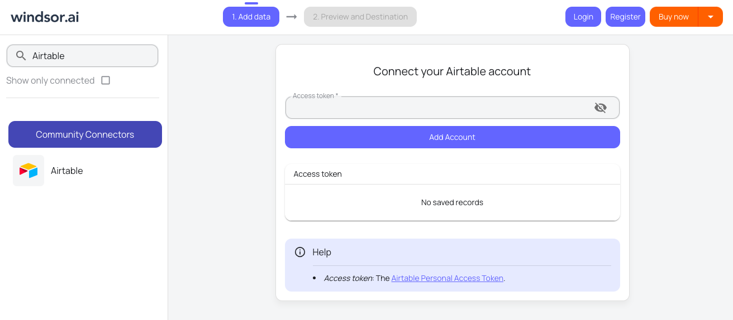The width and height of the screenshot is (733, 320).
Task: Click the windsor.ai logo
Action: coord(45,17)
